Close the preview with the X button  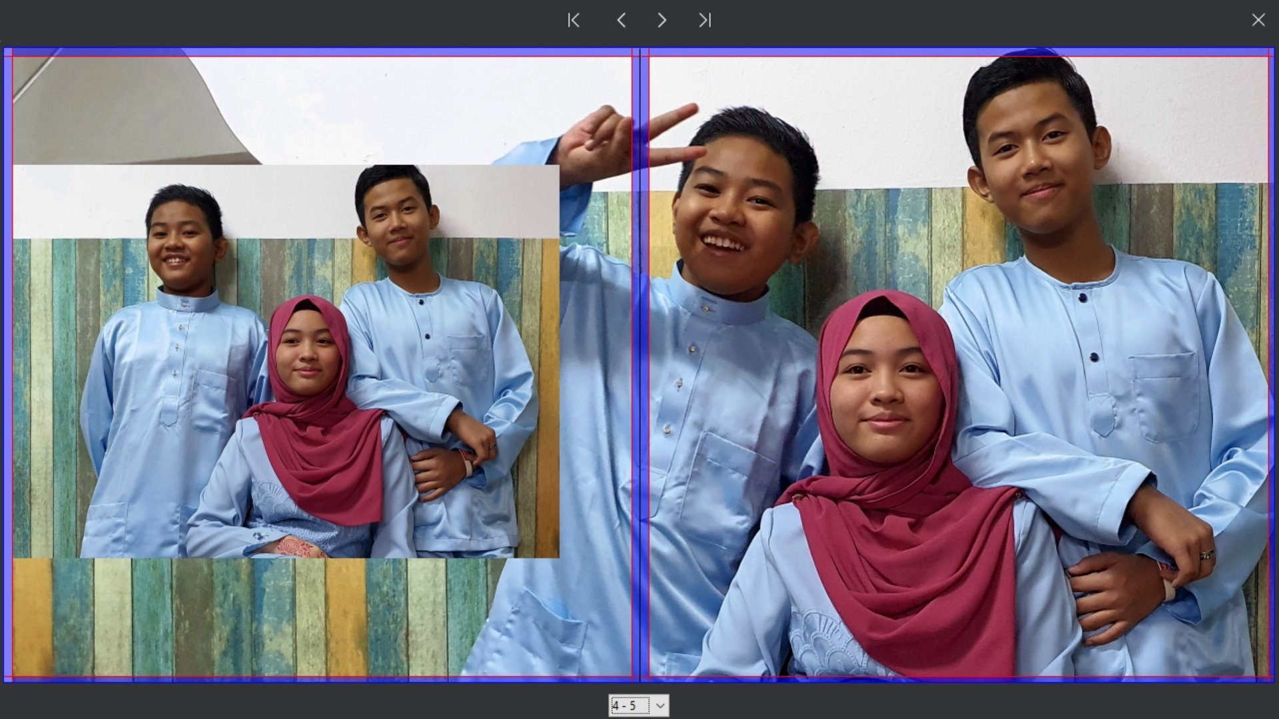1258,20
